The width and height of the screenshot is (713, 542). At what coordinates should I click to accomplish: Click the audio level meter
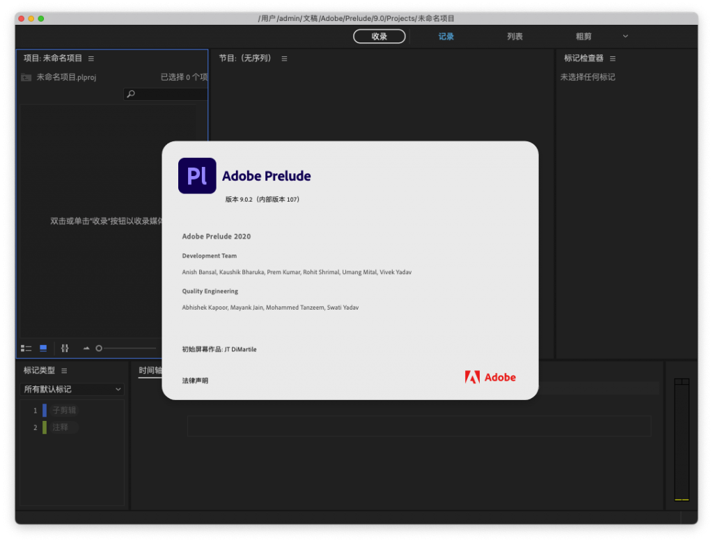point(682,439)
